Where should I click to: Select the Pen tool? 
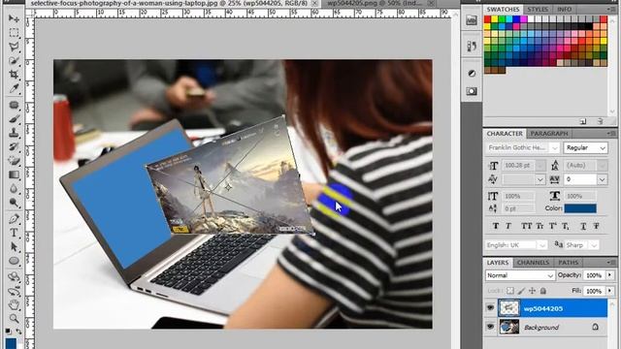[14, 218]
